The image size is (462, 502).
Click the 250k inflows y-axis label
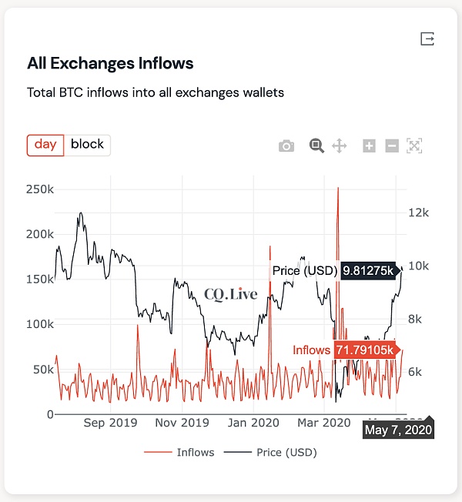(38, 189)
